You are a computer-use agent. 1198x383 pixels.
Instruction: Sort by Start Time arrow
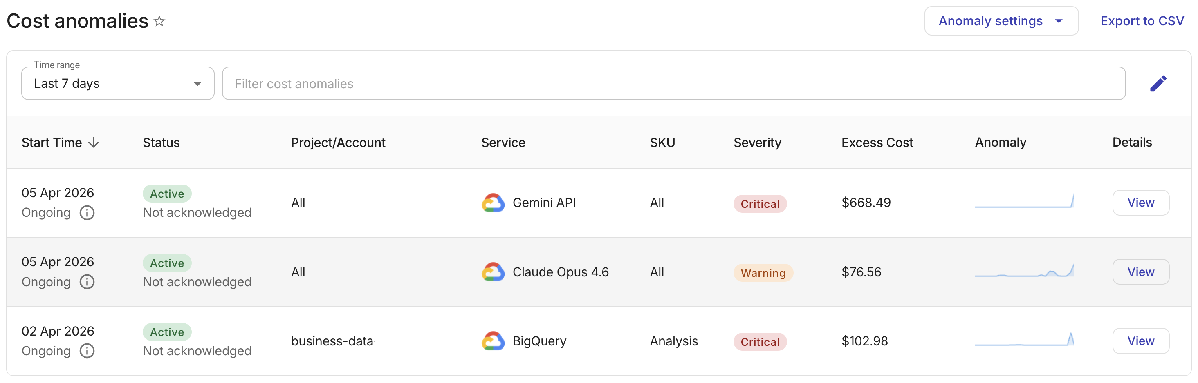tap(94, 143)
